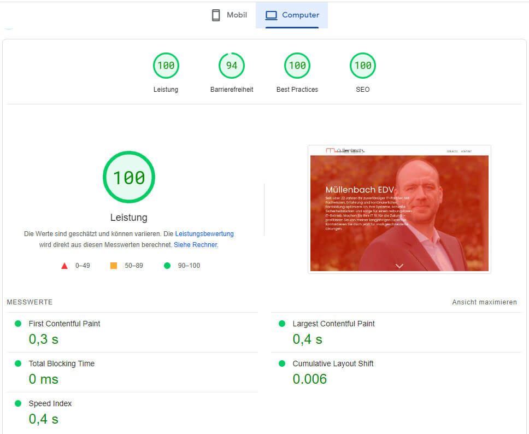Click the 0 ms Total Blocking Time value
Viewport: 529px width, 434px height.
pos(44,379)
